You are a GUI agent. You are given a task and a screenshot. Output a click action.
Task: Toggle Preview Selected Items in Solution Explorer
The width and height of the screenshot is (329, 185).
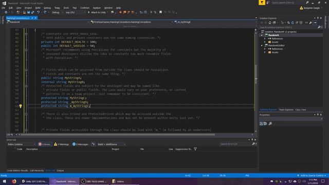click(315, 23)
